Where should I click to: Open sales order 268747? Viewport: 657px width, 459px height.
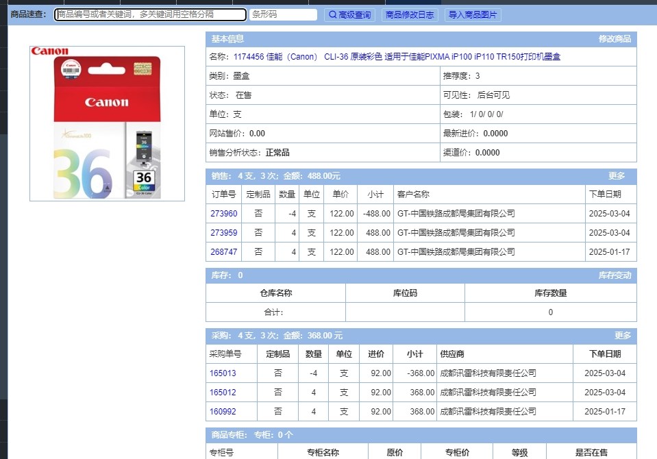[224, 252]
